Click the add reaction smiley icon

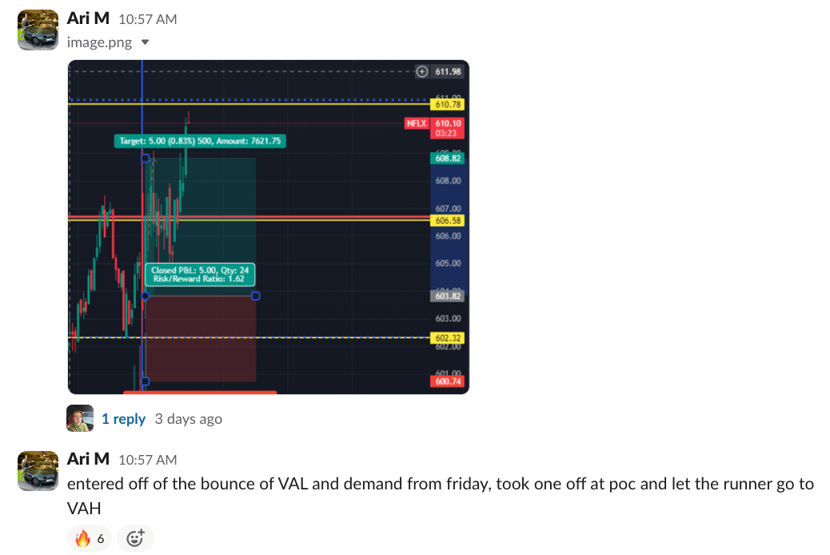point(135,538)
